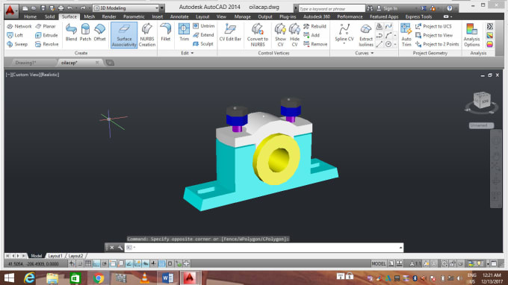Choose the Patch surface tool
This screenshot has width=508, height=285.
(85, 32)
